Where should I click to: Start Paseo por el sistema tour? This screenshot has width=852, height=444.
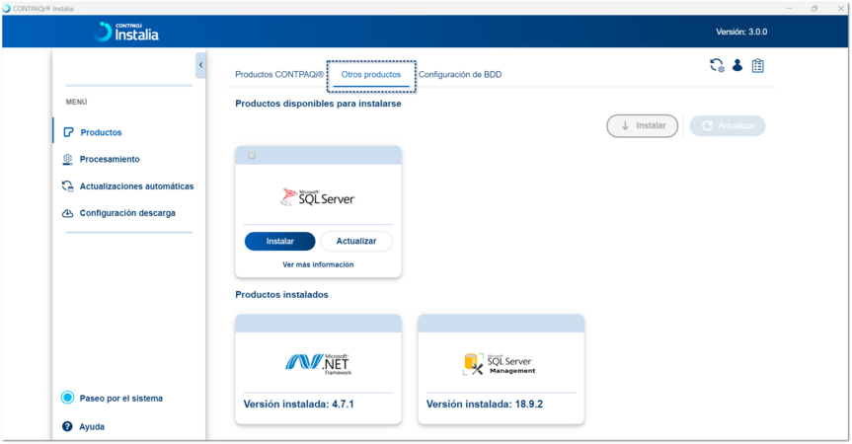click(121, 399)
